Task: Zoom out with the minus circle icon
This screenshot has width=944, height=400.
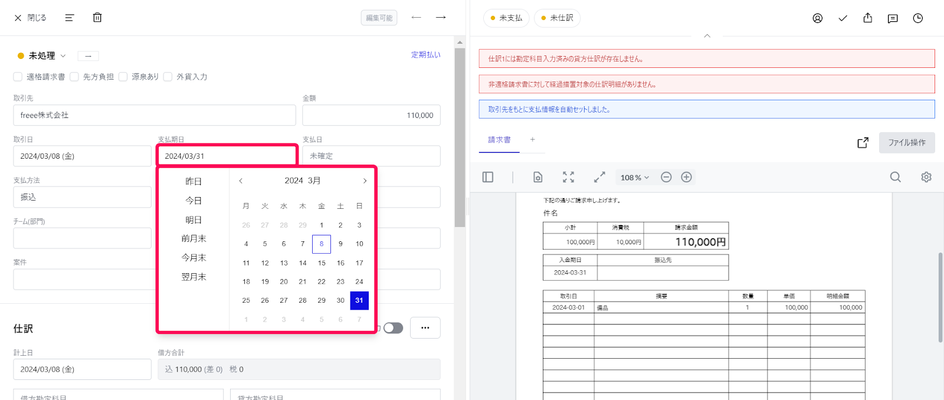Action: (666, 177)
